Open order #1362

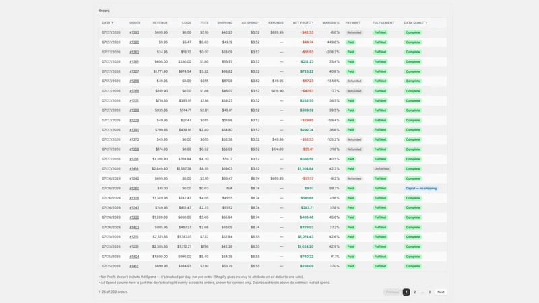coord(134,53)
